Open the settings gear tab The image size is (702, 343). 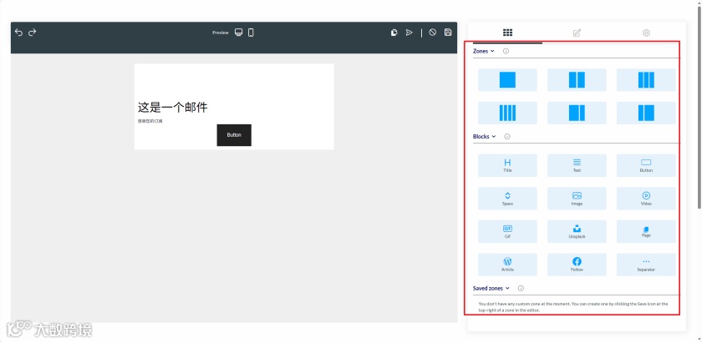click(x=646, y=33)
